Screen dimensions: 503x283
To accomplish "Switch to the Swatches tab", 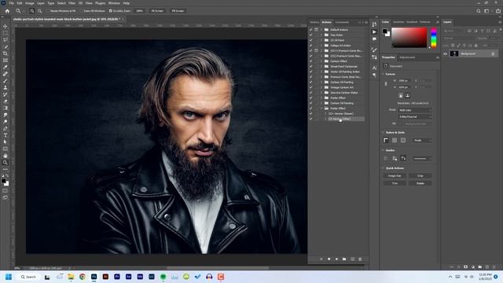I will [x=398, y=22].
